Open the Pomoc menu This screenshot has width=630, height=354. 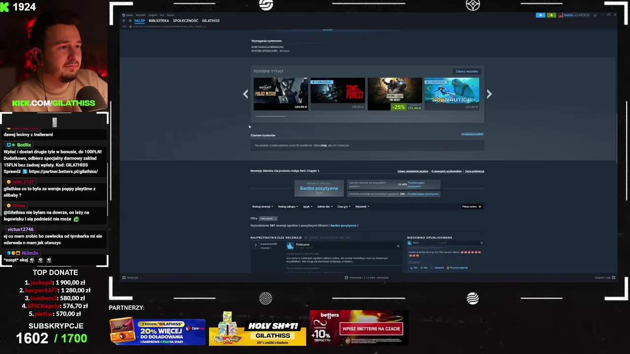[x=170, y=15]
